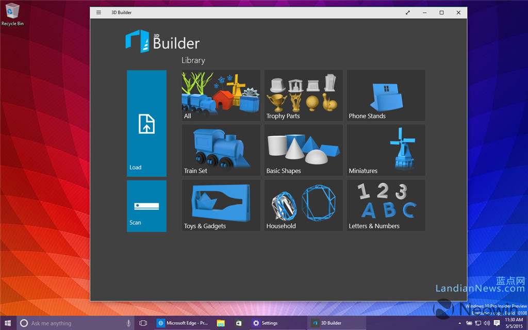Launch the Windows Store from the taskbar

tap(237, 323)
